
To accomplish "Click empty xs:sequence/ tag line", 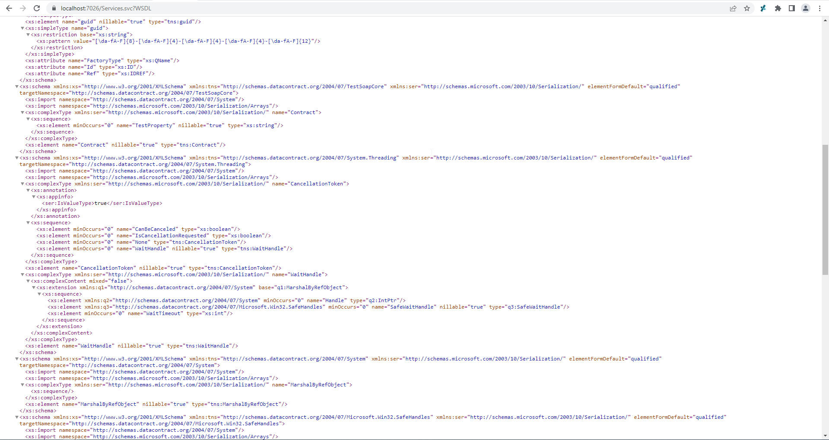I will (52, 392).
